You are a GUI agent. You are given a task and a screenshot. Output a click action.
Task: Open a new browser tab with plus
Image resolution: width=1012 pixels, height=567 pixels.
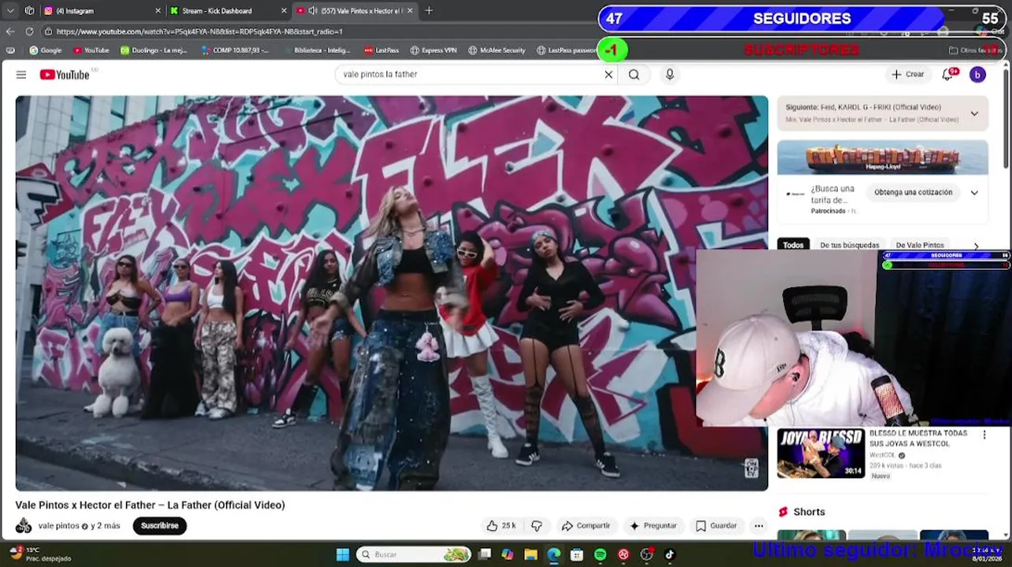pyautogui.click(x=429, y=11)
